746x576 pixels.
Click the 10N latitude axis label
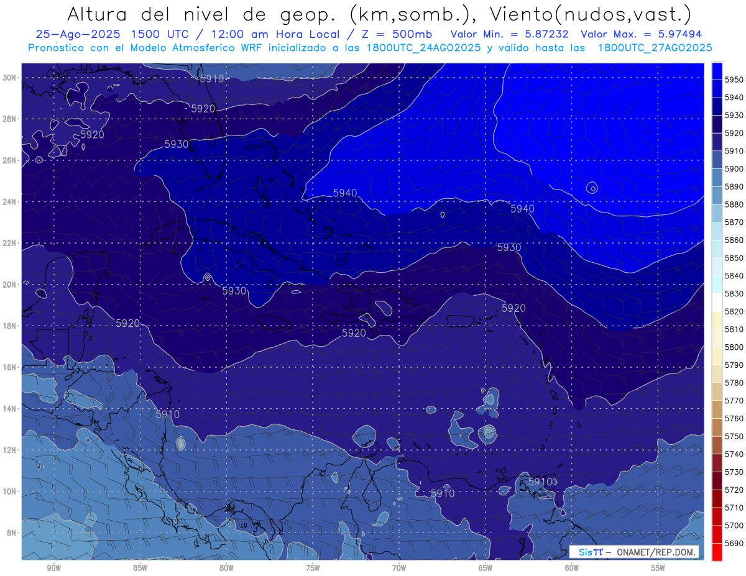pos(11,491)
